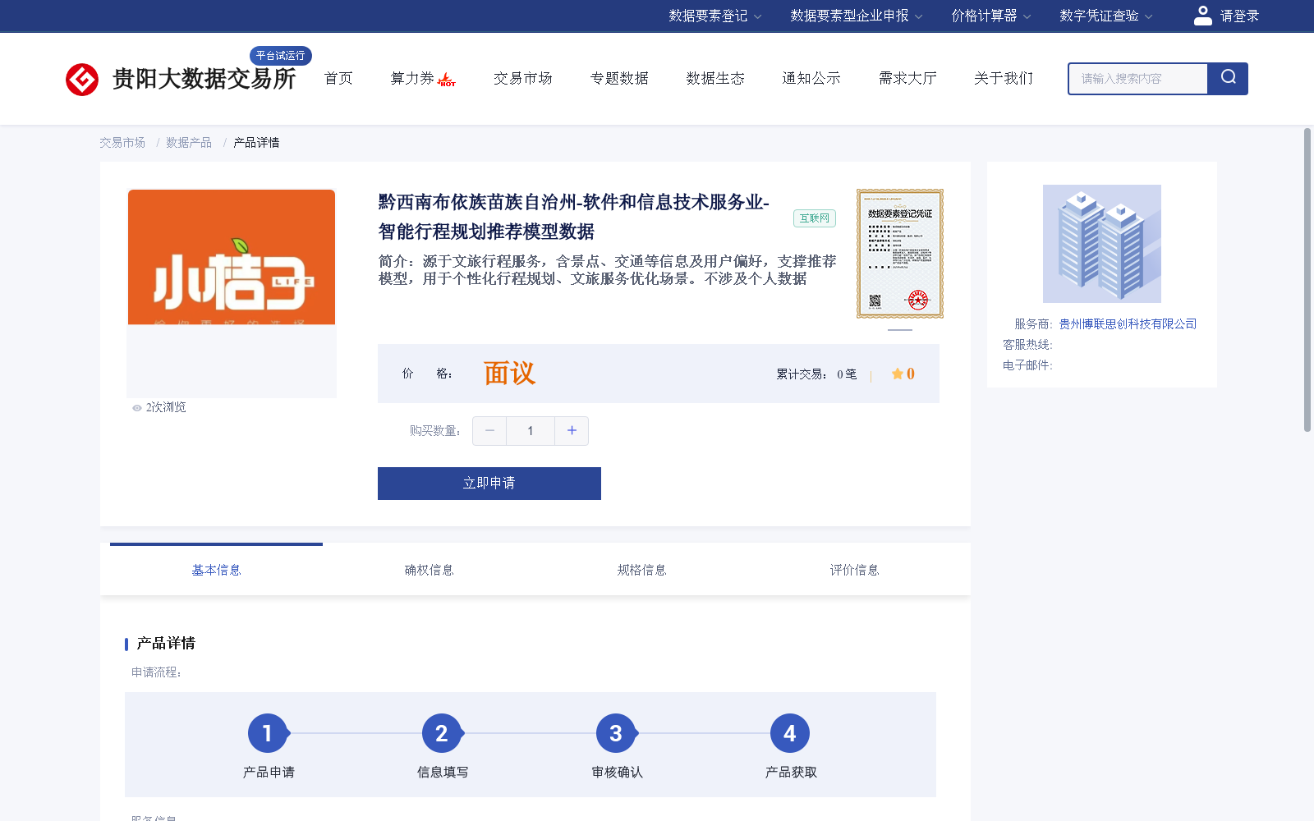Click step 2 信息填写 circle
The image size is (1314, 821).
(x=442, y=733)
